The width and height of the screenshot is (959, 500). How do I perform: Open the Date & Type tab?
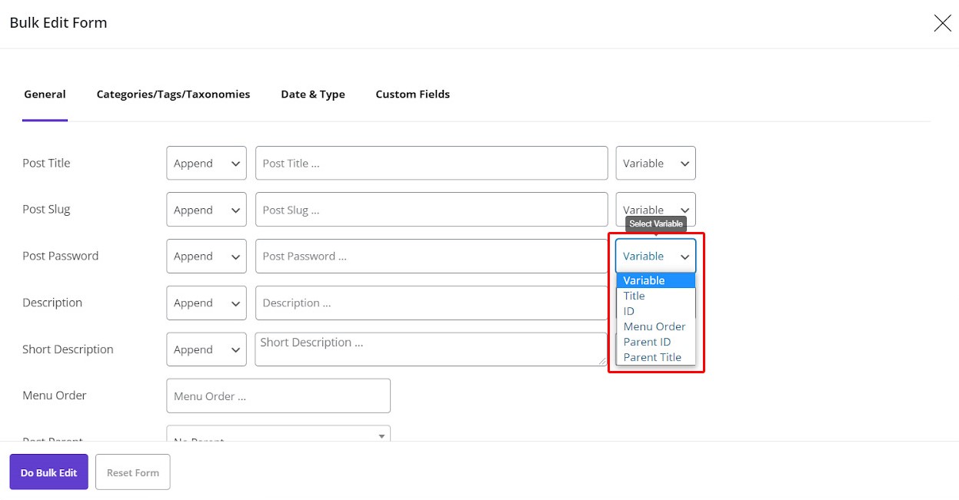coord(313,94)
